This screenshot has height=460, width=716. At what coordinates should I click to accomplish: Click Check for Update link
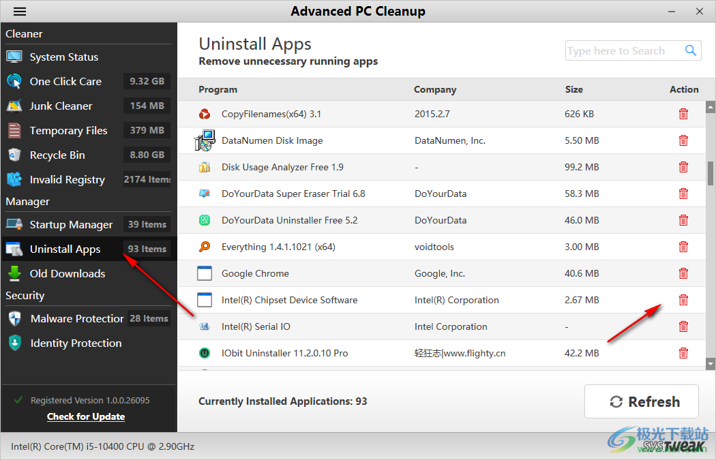point(86,416)
